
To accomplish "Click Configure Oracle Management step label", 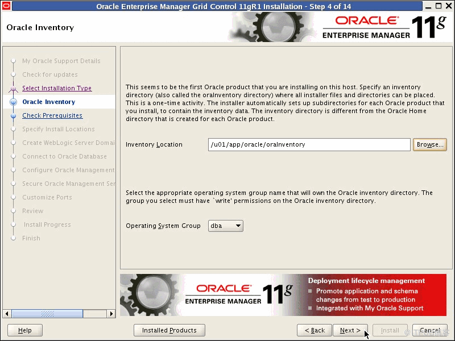I will [68, 170].
